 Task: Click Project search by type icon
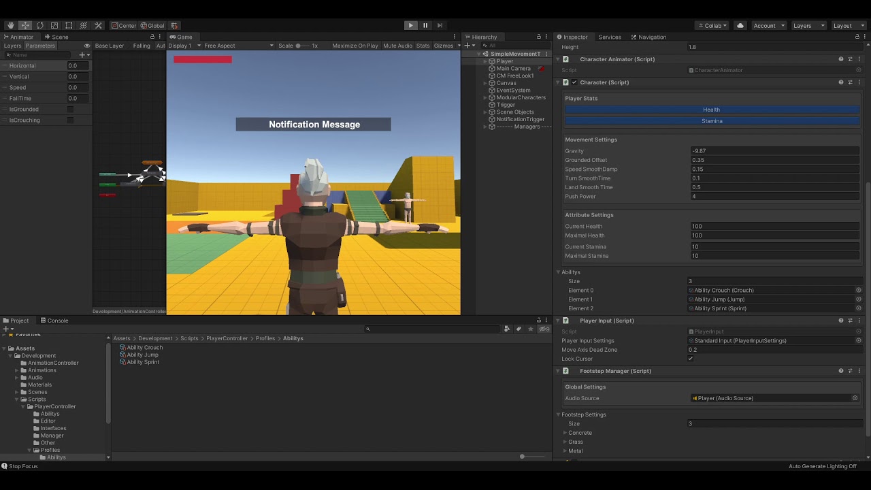coord(507,329)
